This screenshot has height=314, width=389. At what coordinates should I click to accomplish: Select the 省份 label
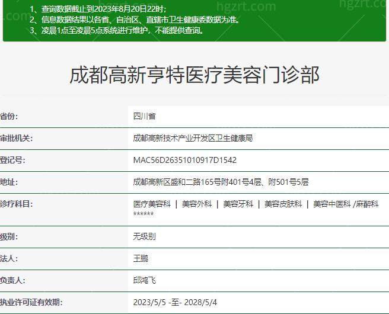(9, 116)
